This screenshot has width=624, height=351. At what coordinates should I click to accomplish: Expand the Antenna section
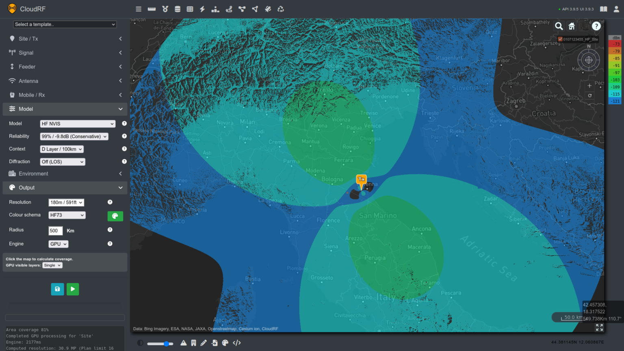pos(65,81)
